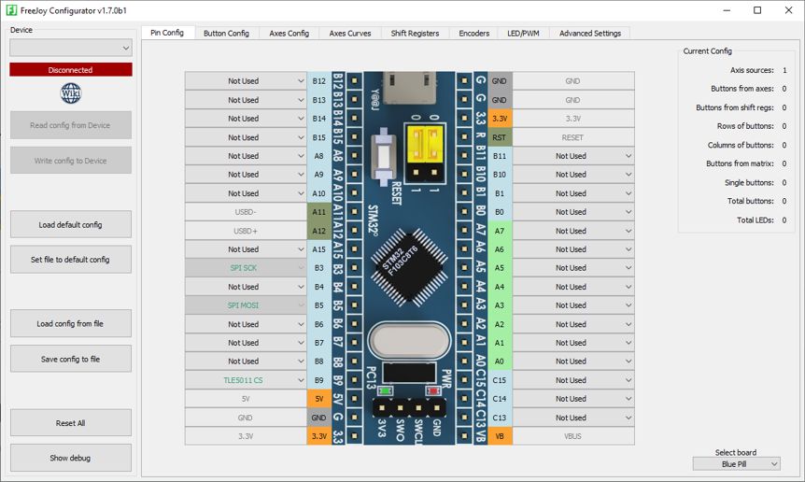The width and height of the screenshot is (805, 482).
Task: Open pin A3 function dropdown
Action: [x=573, y=305]
